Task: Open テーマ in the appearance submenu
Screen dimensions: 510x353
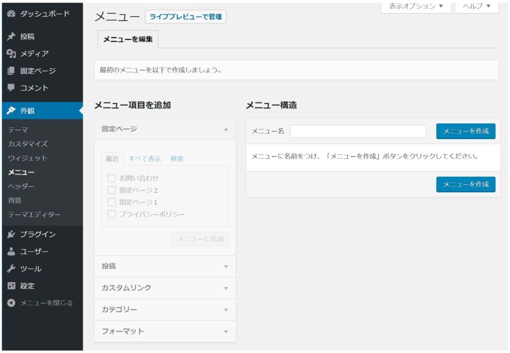Action: 18,130
